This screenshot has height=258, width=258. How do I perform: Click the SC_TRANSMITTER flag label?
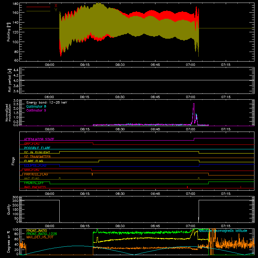[37, 157]
